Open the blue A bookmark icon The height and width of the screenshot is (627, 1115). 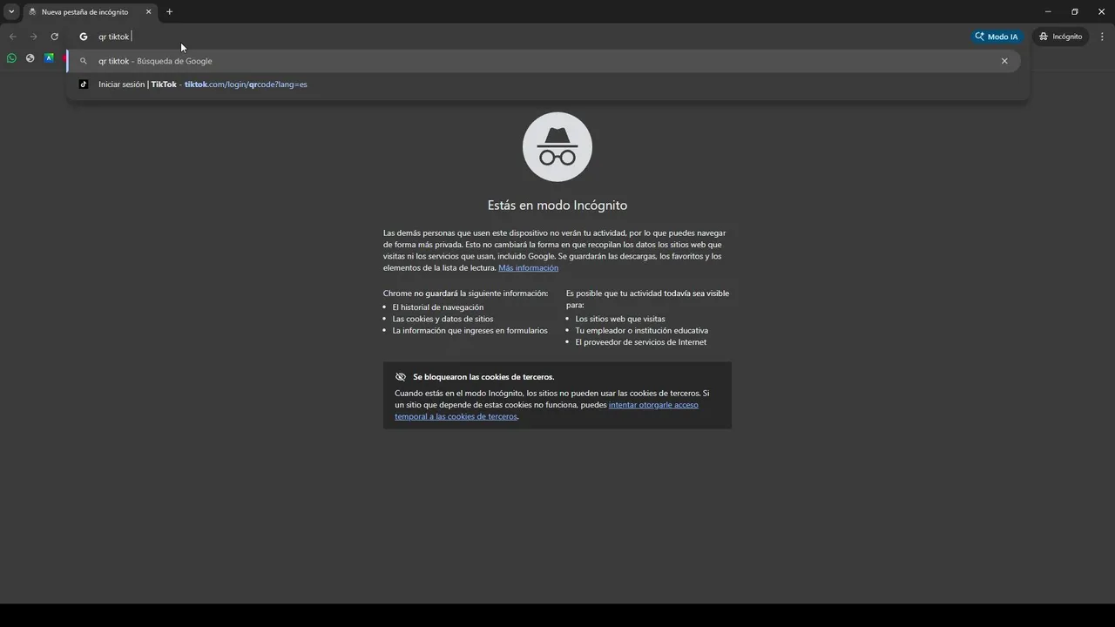tap(50, 58)
